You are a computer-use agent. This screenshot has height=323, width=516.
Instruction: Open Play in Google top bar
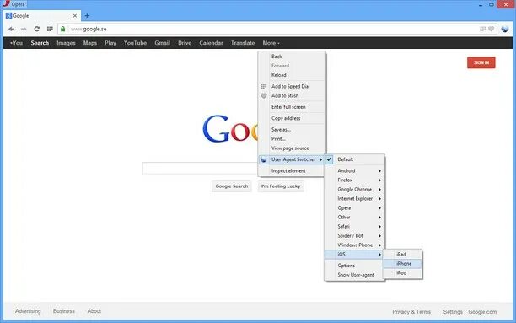point(110,43)
